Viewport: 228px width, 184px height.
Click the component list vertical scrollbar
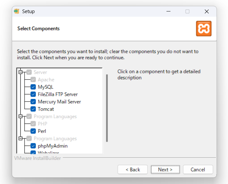pyautogui.click(x=107, y=108)
